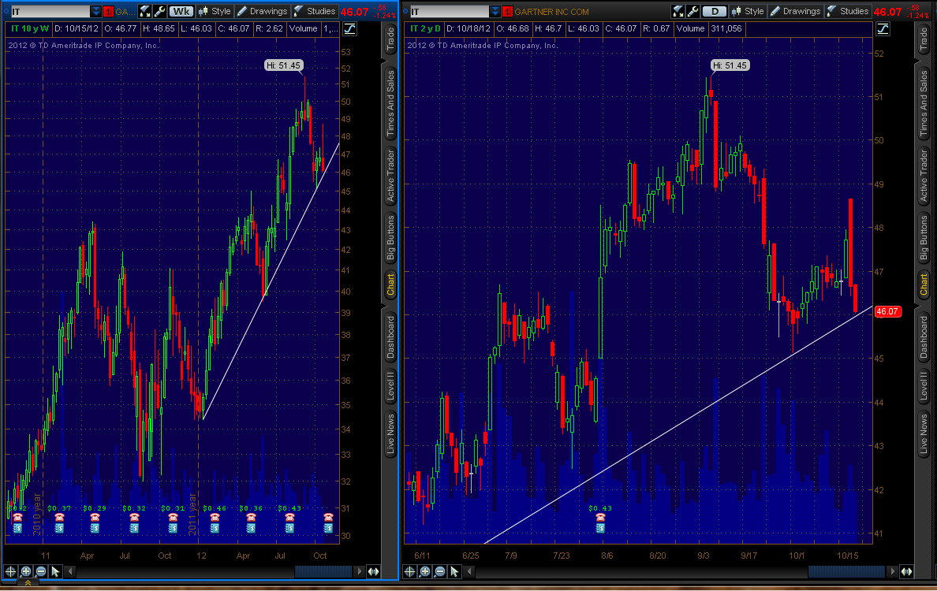Click the phone icon under $0.46
This screenshot has height=591, width=937.
pyautogui.click(x=215, y=518)
